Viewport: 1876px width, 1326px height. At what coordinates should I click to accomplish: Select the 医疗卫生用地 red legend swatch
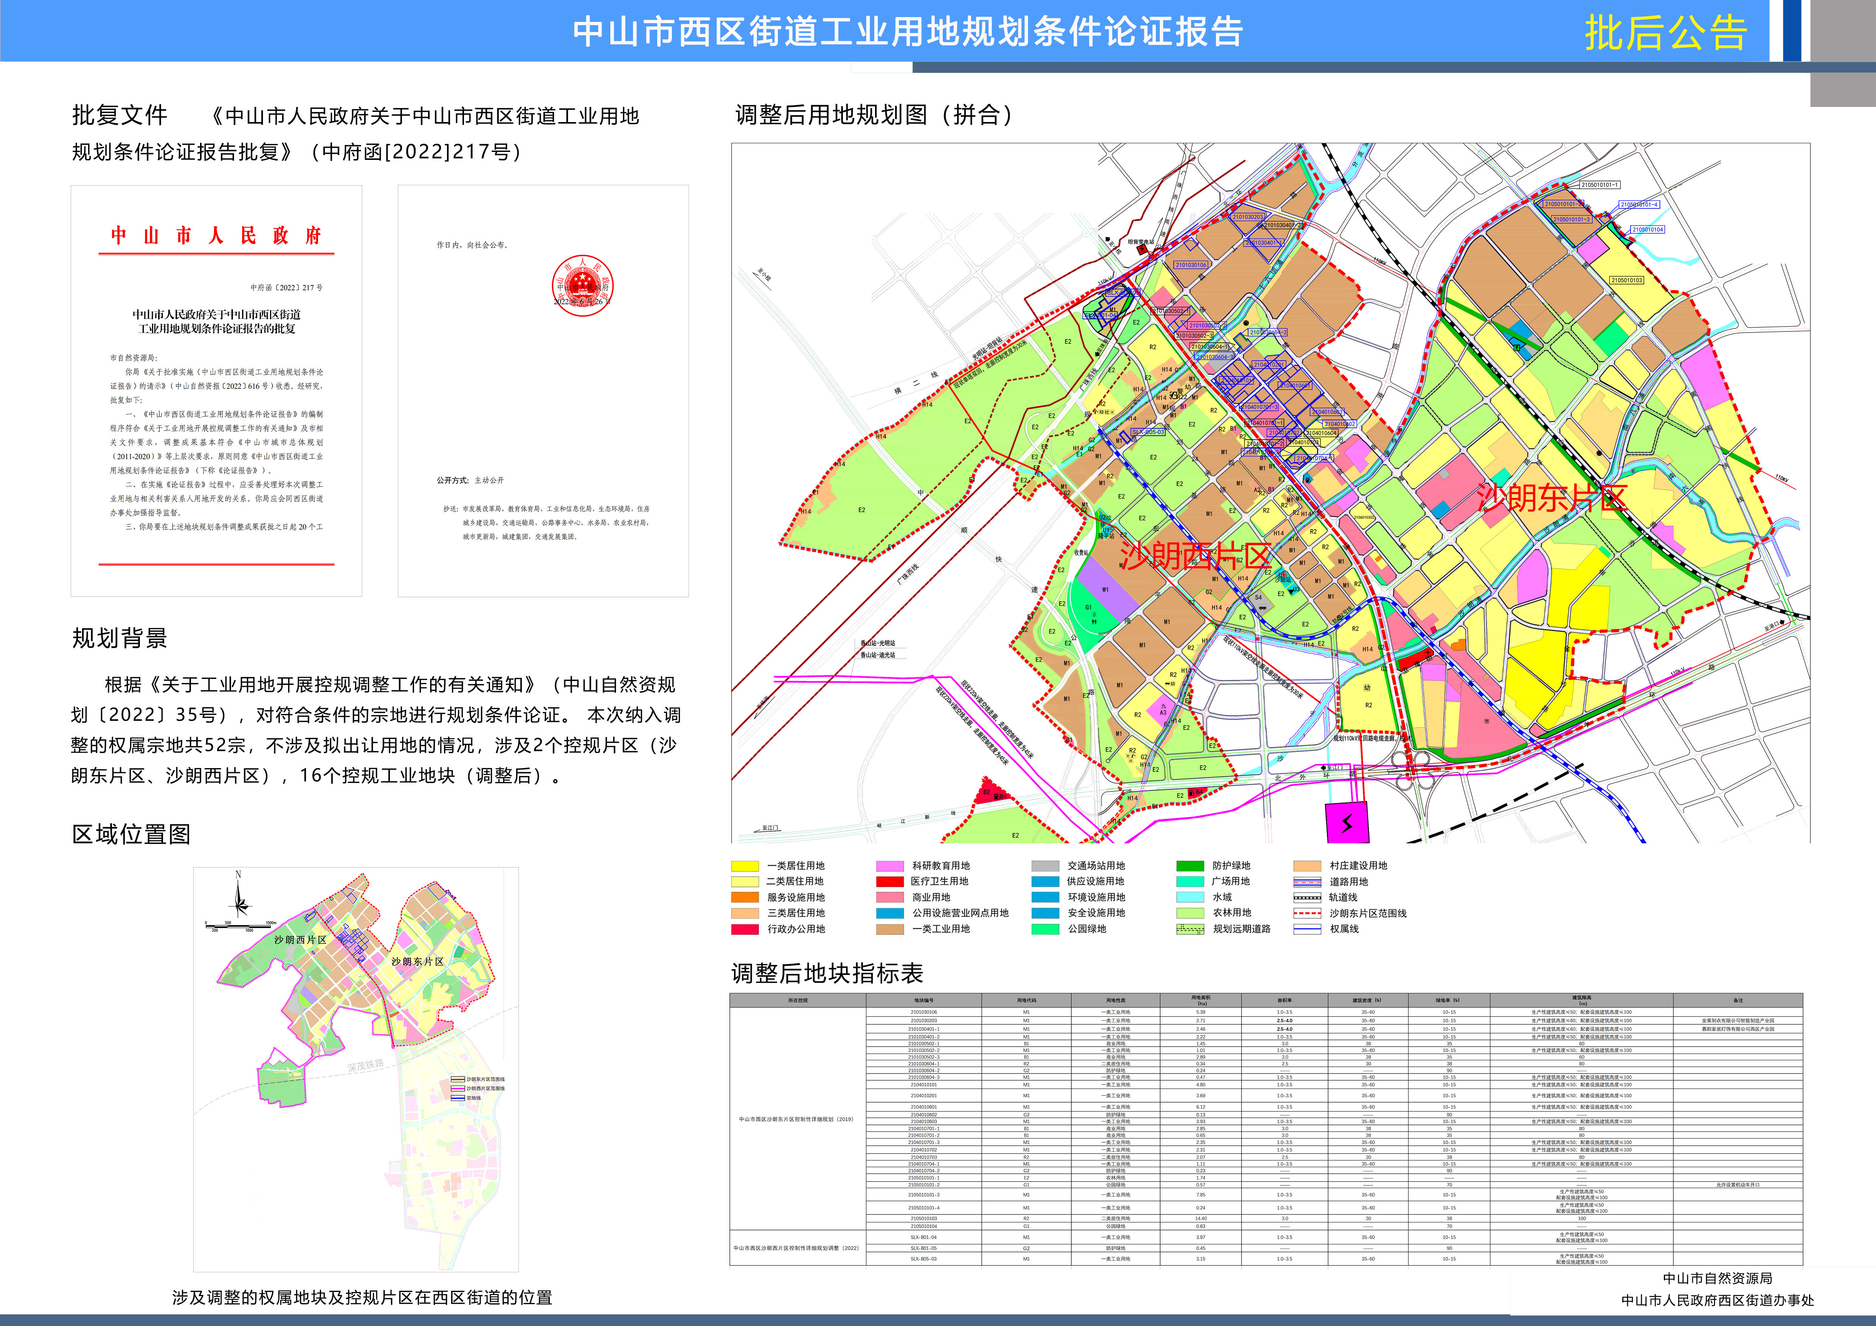point(890,882)
